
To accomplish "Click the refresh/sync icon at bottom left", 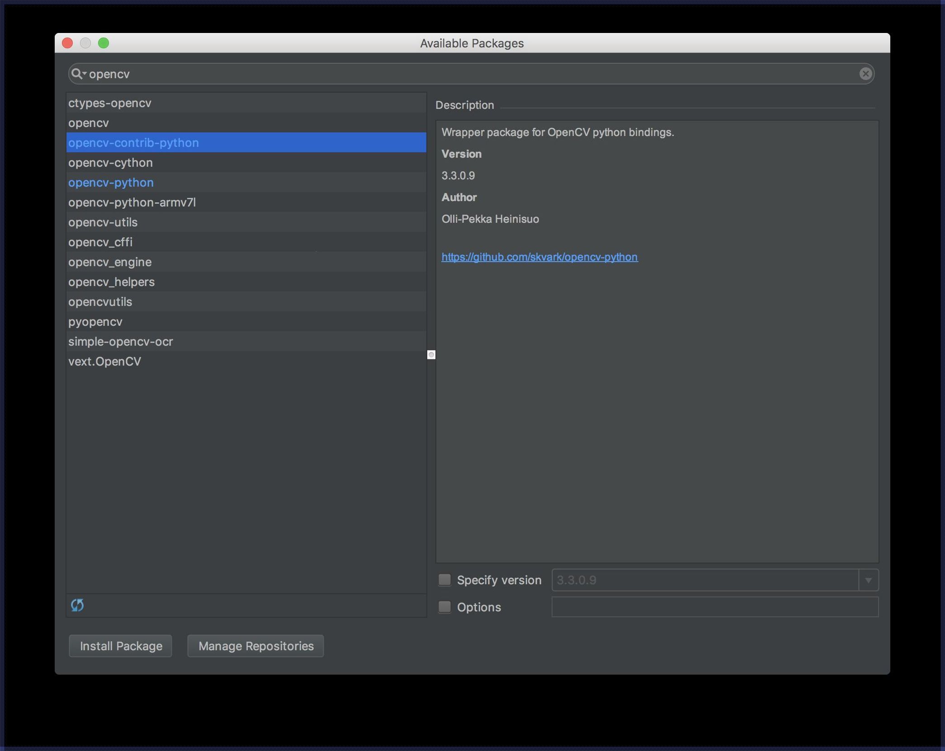I will click(x=77, y=605).
